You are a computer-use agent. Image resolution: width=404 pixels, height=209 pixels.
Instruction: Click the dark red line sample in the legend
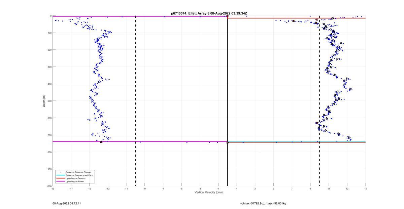pos(60,178)
